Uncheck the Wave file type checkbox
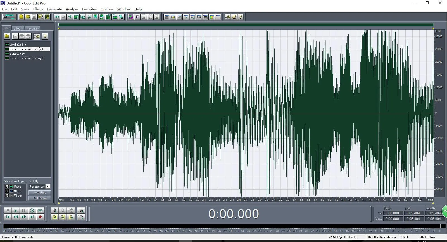 (x=7, y=187)
